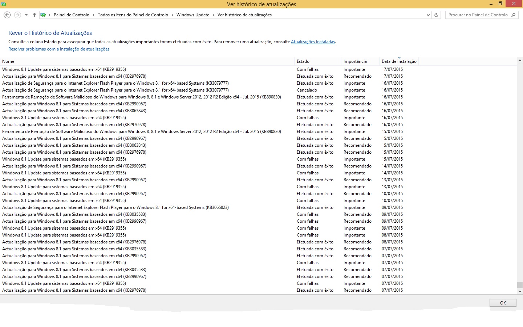Select KB2990967 row dated 10/07/2015
Viewport: 523px width, 327px height.
(x=258, y=194)
